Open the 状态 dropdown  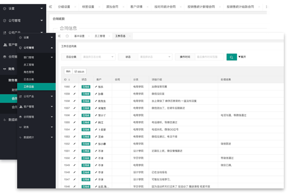tap(155, 57)
